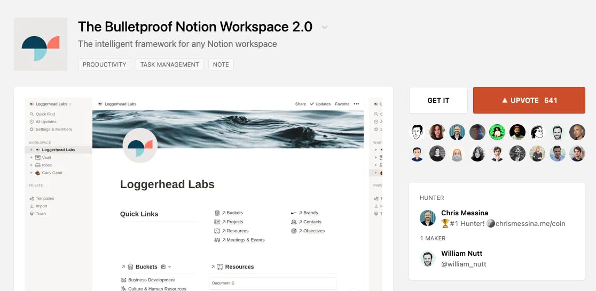Expand the Inbox page tree arrow
Screen dimensions: 596x291
point(32,165)
